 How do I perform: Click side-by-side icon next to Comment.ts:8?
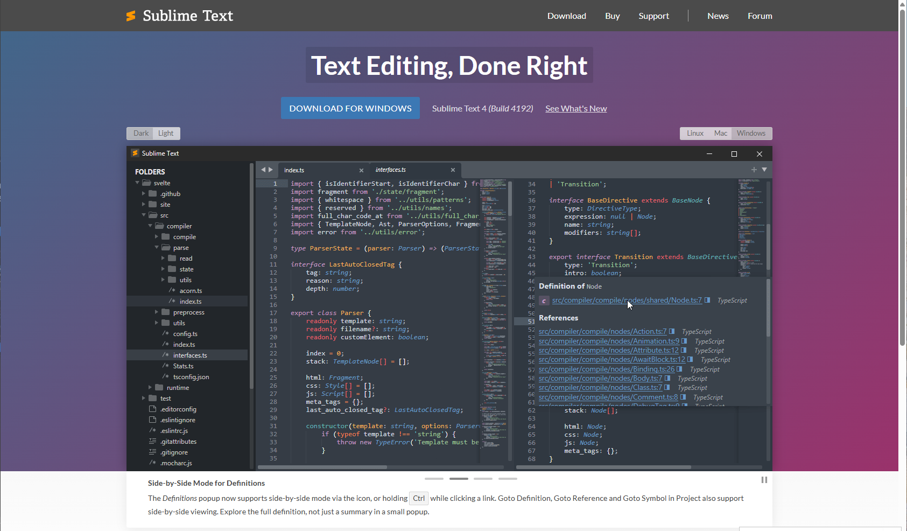coord(683,397)
